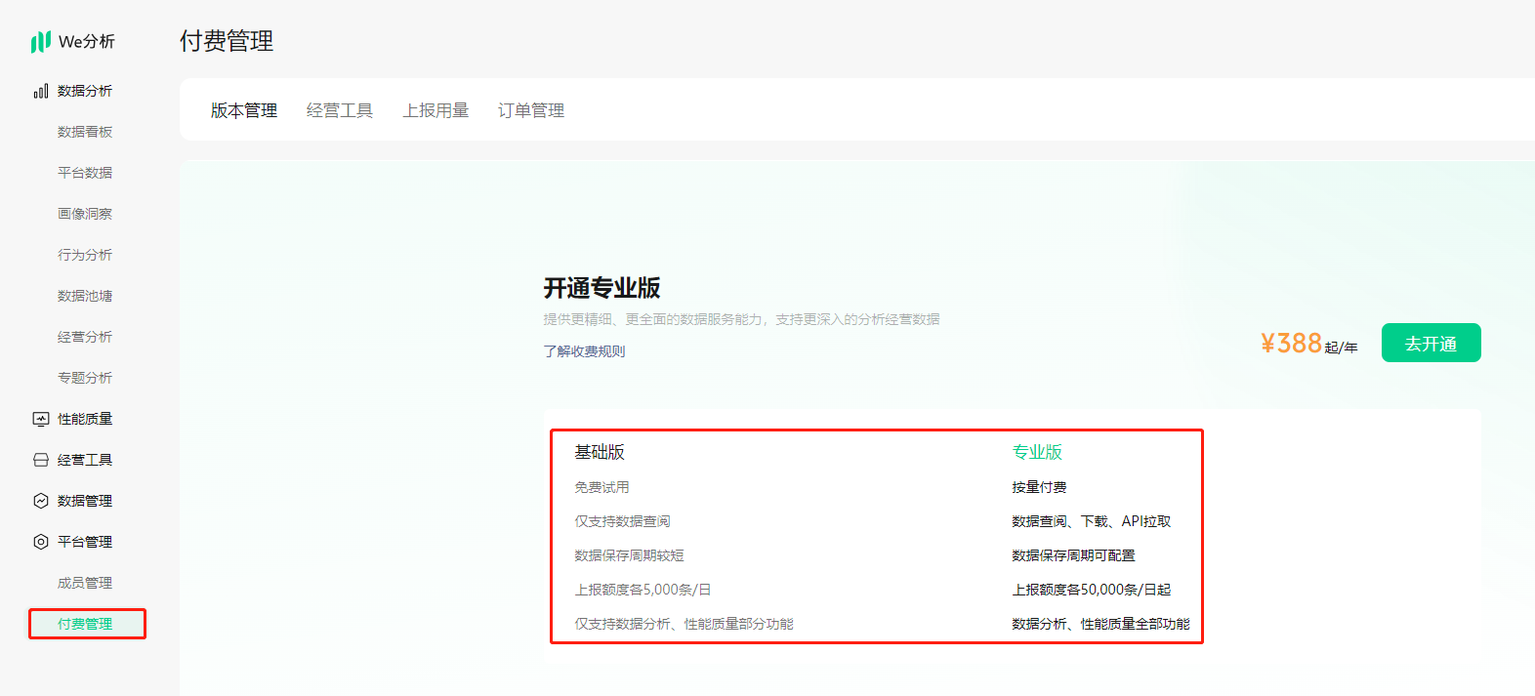1535x696 pixels.
Task: Select 付费管理 in the sidebar
Action: [x=85, y=624]
